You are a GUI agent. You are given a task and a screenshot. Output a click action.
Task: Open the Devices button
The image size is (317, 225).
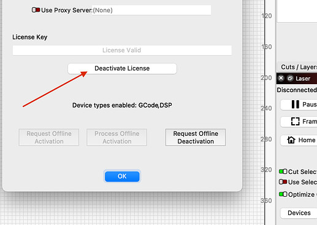click(299, 213)
